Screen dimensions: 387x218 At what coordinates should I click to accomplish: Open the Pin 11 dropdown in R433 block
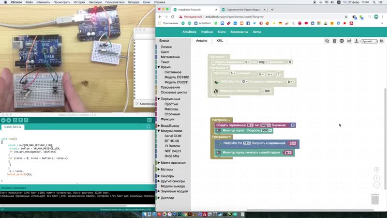pos(247,143)
